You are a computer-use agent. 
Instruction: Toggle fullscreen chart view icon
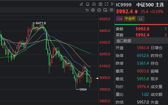point(106,4)
